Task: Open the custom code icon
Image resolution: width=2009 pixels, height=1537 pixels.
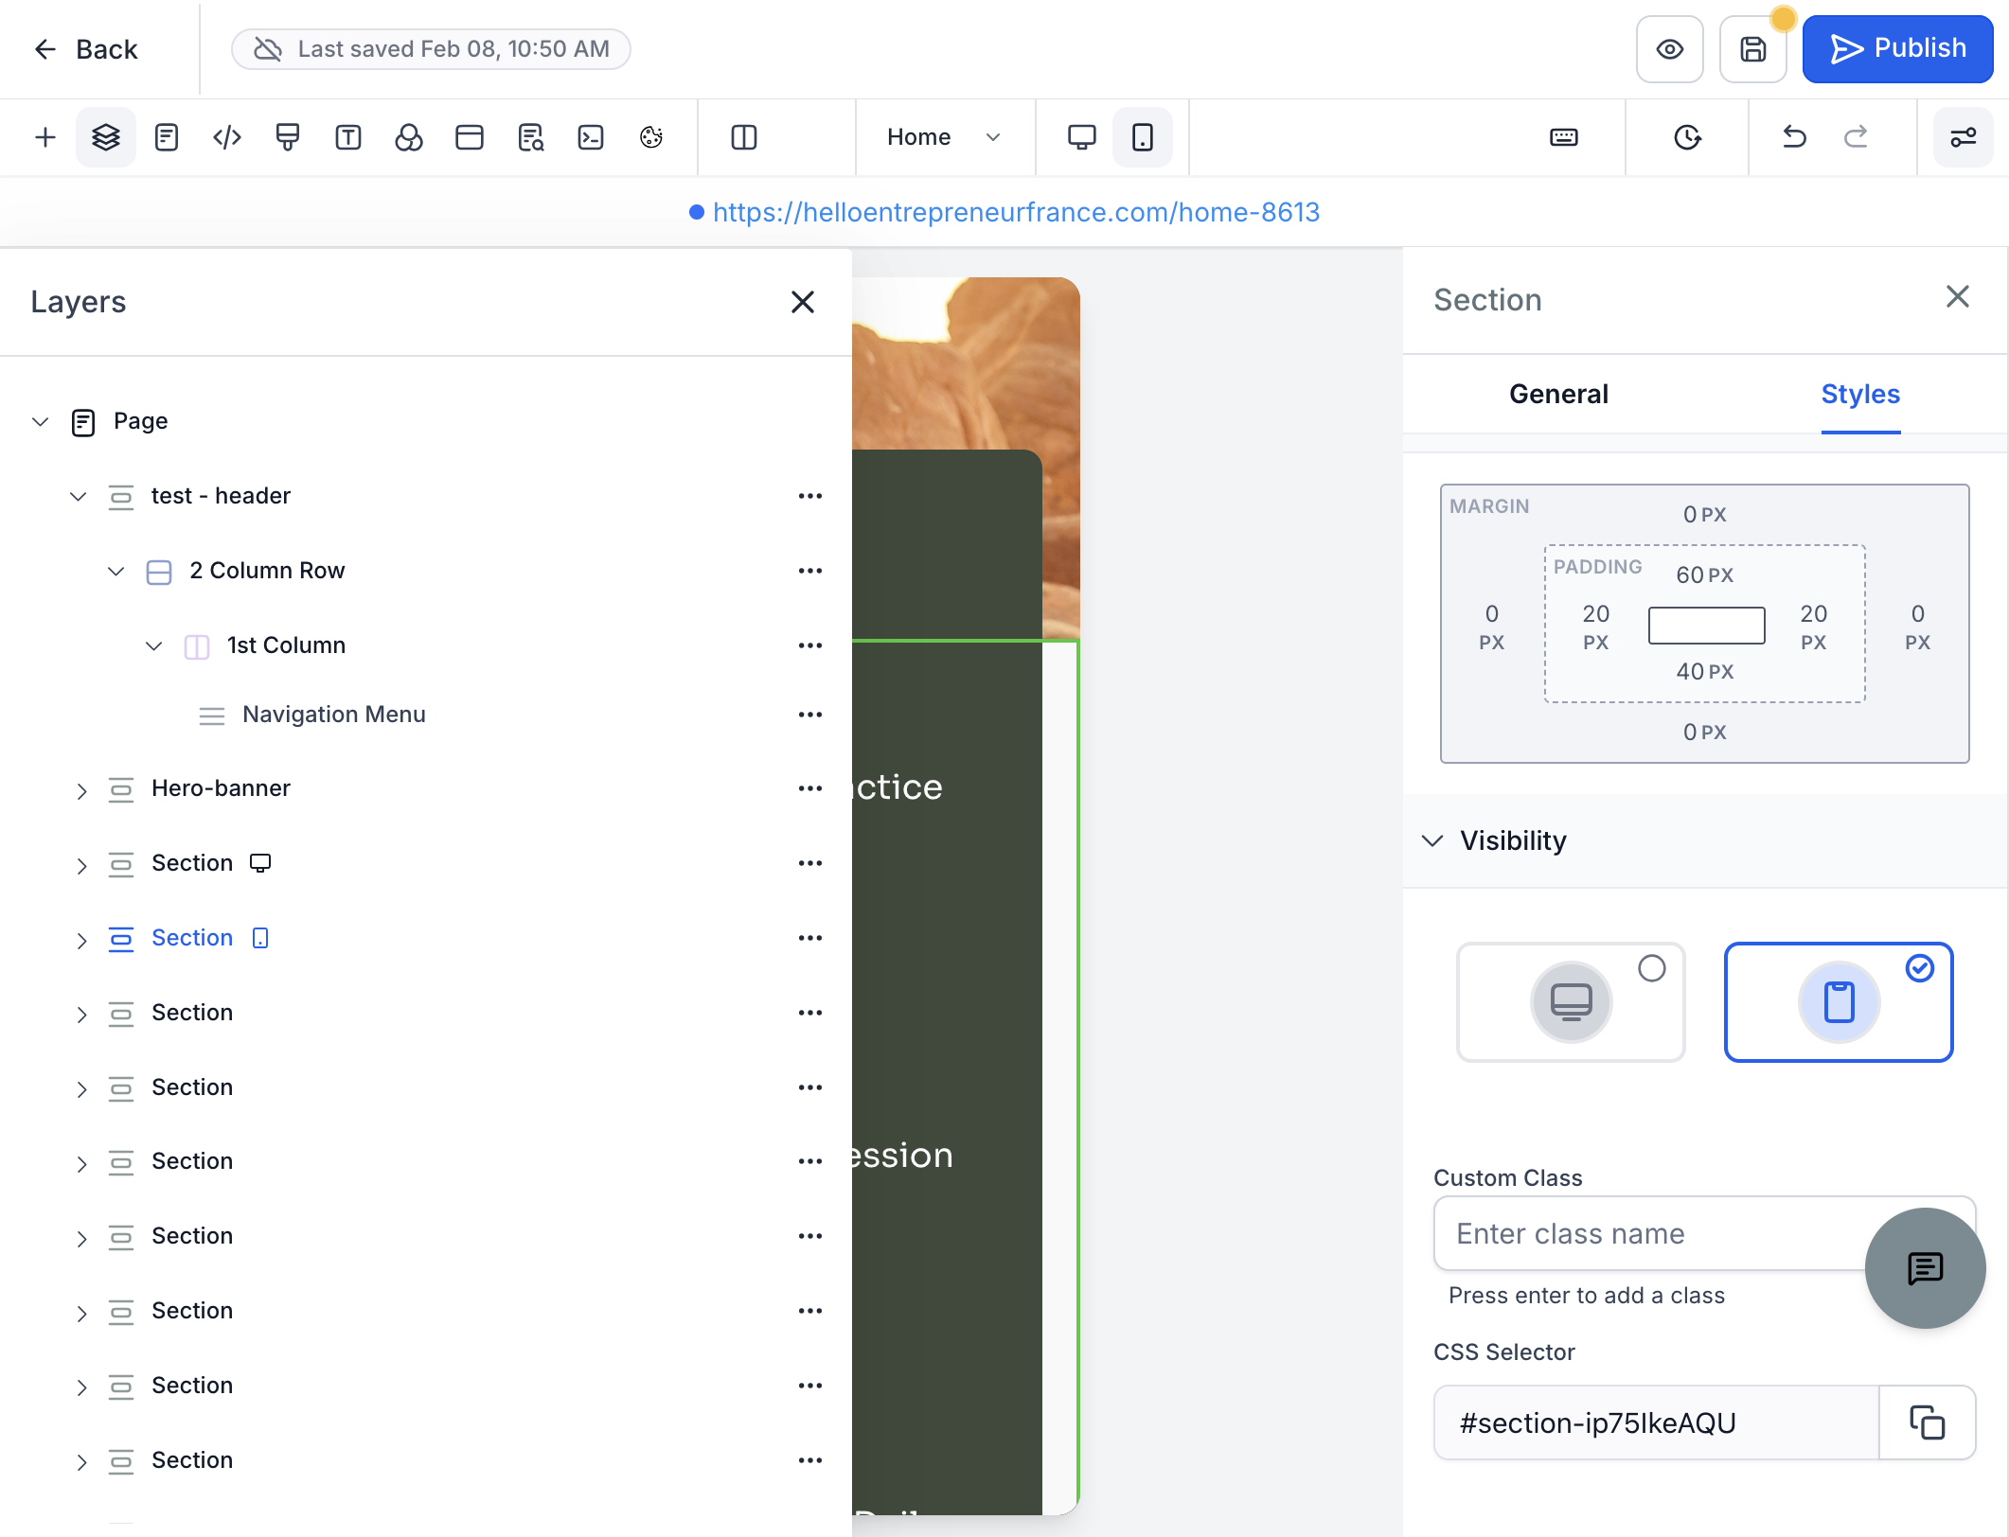Action: [x=227, y=137]
